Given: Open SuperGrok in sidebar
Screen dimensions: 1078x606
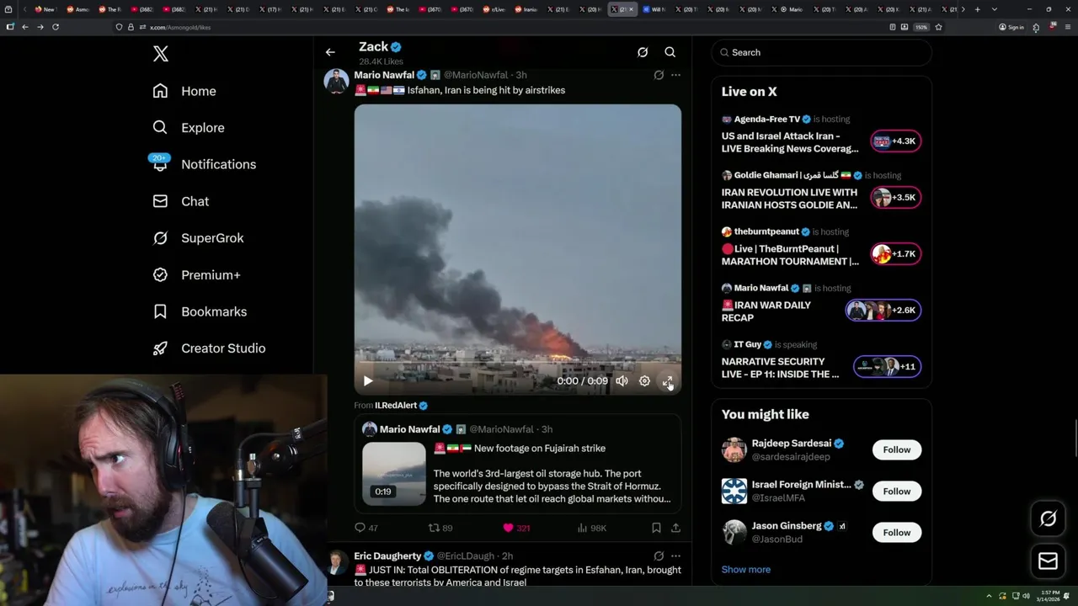Looking at the screenshot, I should click(x=198, y=238).
